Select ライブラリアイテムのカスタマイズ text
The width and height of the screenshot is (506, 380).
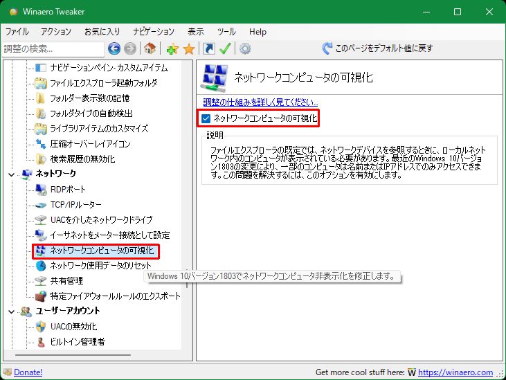tap(99, 129)
